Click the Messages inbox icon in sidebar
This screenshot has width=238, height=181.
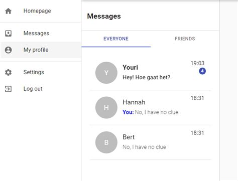point(8,33)
